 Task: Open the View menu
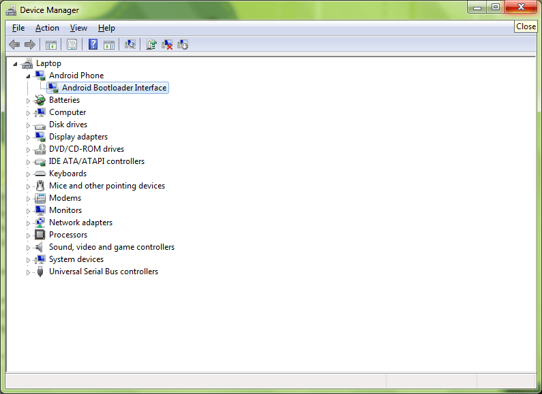[78, 28]
